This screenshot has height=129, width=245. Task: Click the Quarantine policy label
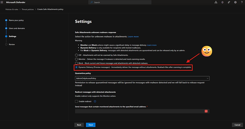(x=83, y=73)
